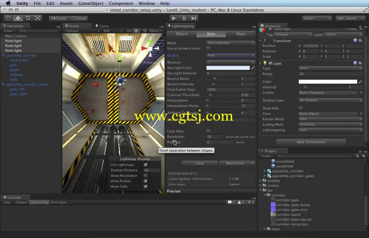Open the Component menu
This screenshot has height=238, width=369.
pos(121,3)
